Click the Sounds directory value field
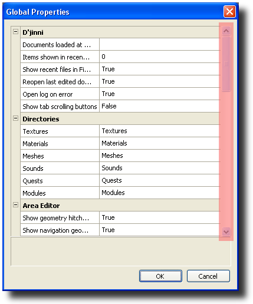 [x=160, y=168]
